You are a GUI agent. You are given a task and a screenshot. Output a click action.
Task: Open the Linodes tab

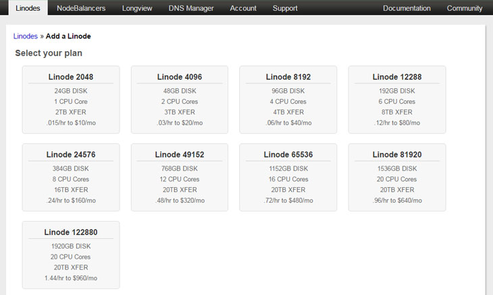coord(28,8)
